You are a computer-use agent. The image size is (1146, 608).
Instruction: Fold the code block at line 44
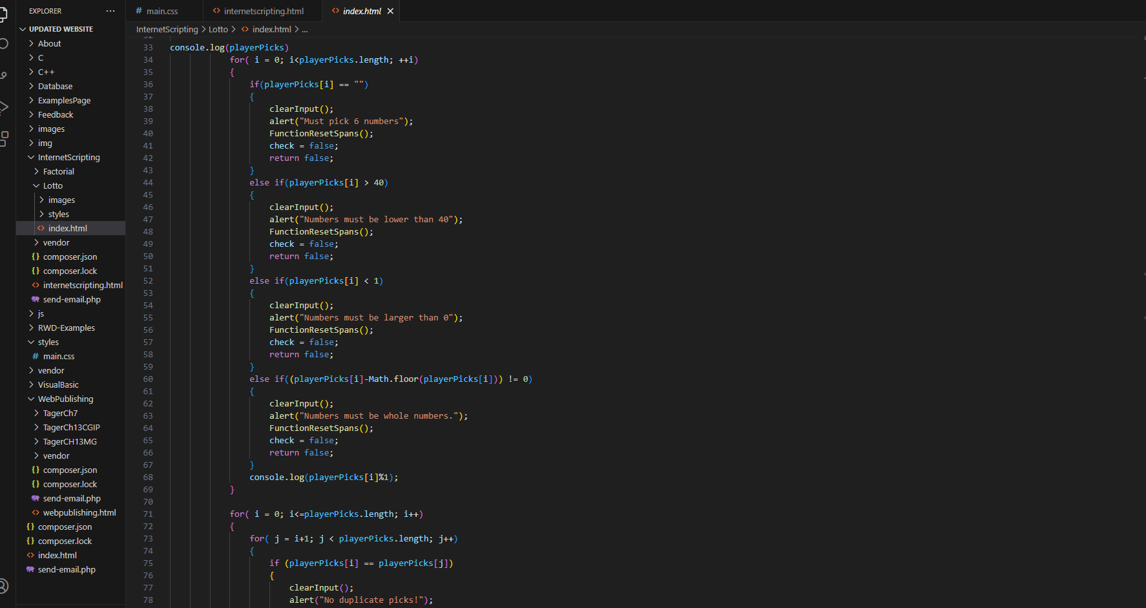click(x=163, y=183)
